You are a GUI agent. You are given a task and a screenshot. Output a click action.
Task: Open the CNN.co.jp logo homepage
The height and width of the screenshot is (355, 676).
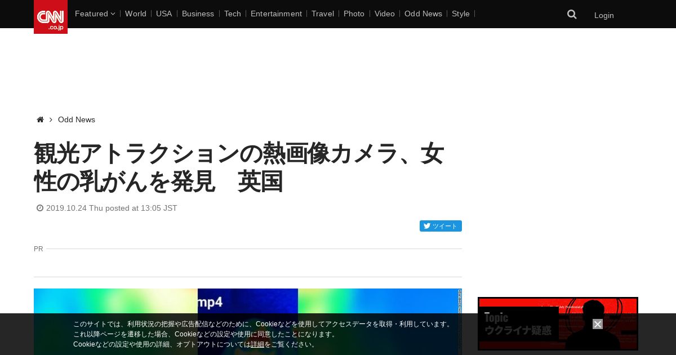click(x=51, y=17)
